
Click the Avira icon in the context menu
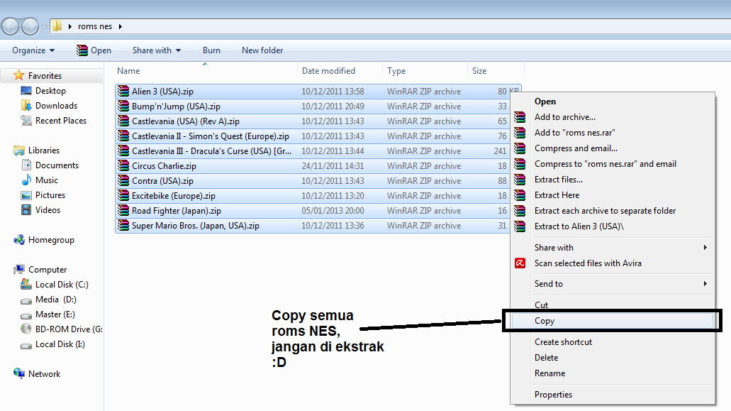520,263
